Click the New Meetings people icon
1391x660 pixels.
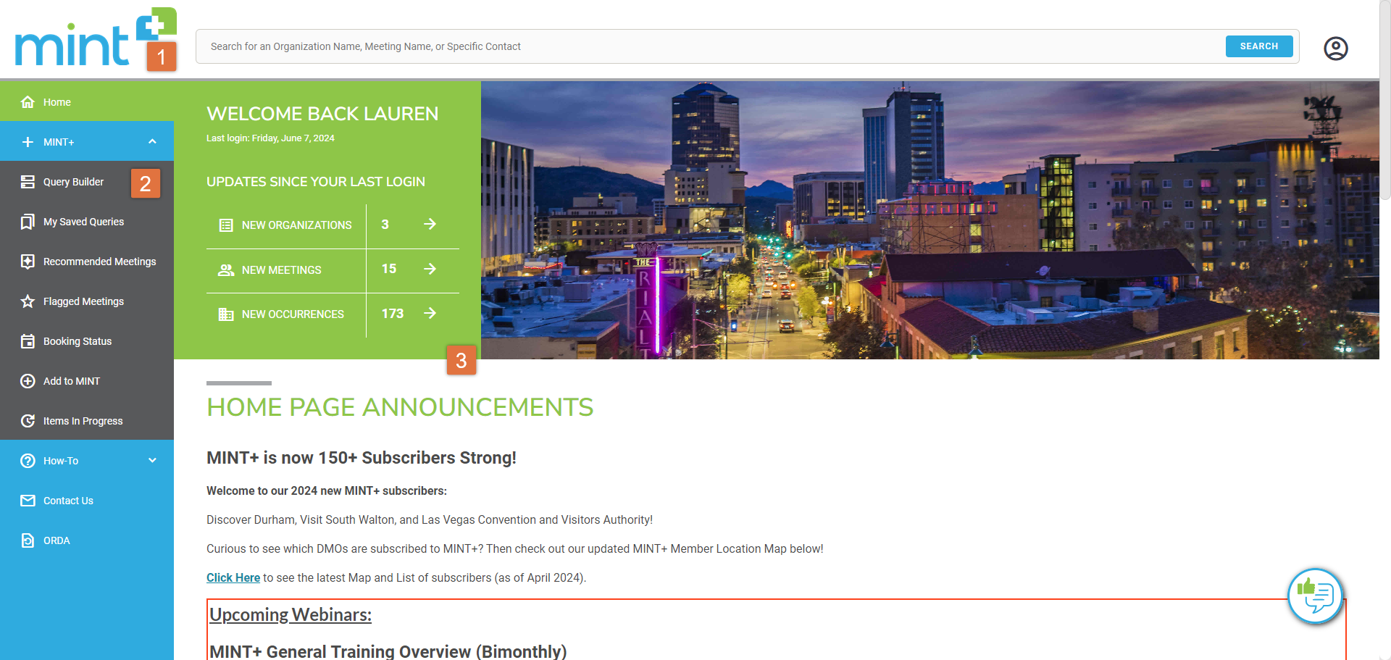coord(226,270)
